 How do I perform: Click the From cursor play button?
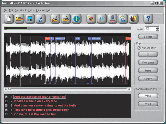pyautogui.click(x=148, y=63)
